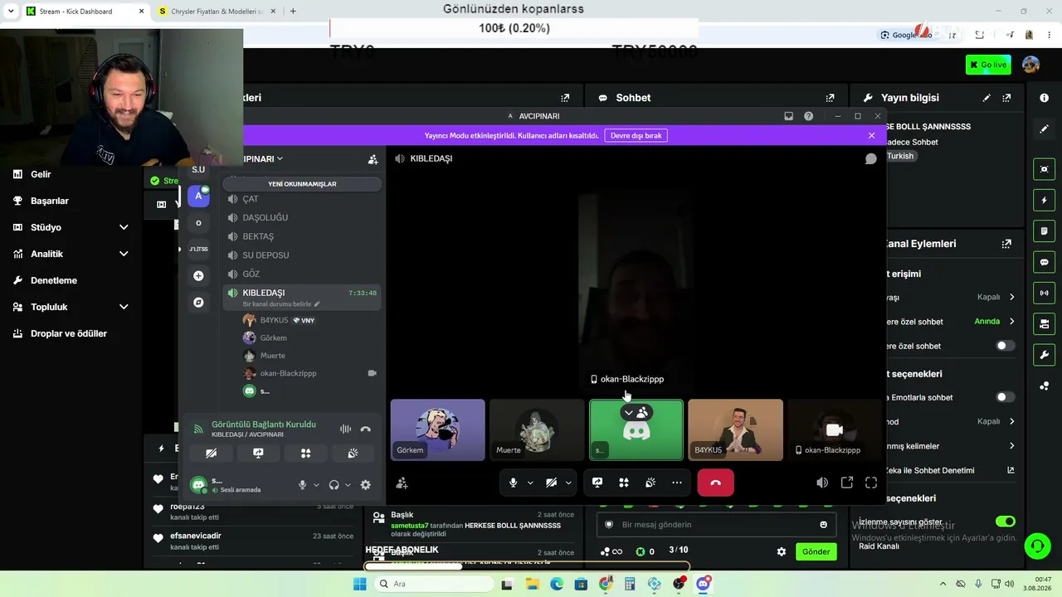Viewport: 1062px width, 597px height.
Task: Expand AVCIPINARI server menu chevron
Action: click(x=280, y=158)
